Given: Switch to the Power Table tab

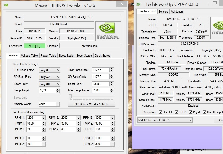Looking at the screenshot, I should click(48, 56).
